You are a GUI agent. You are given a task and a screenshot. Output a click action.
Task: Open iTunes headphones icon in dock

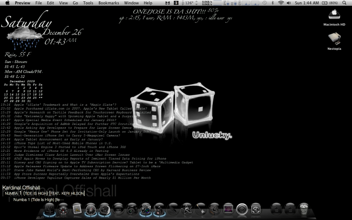pos(159,210)
